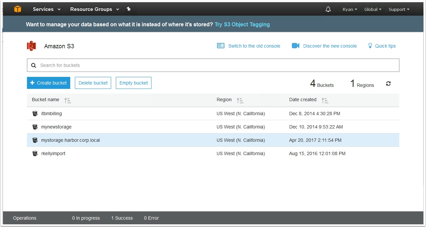The height and width of the screenshot is (227, 426).
Task: Click the video camera icon for new console
Action: [296, 46]
